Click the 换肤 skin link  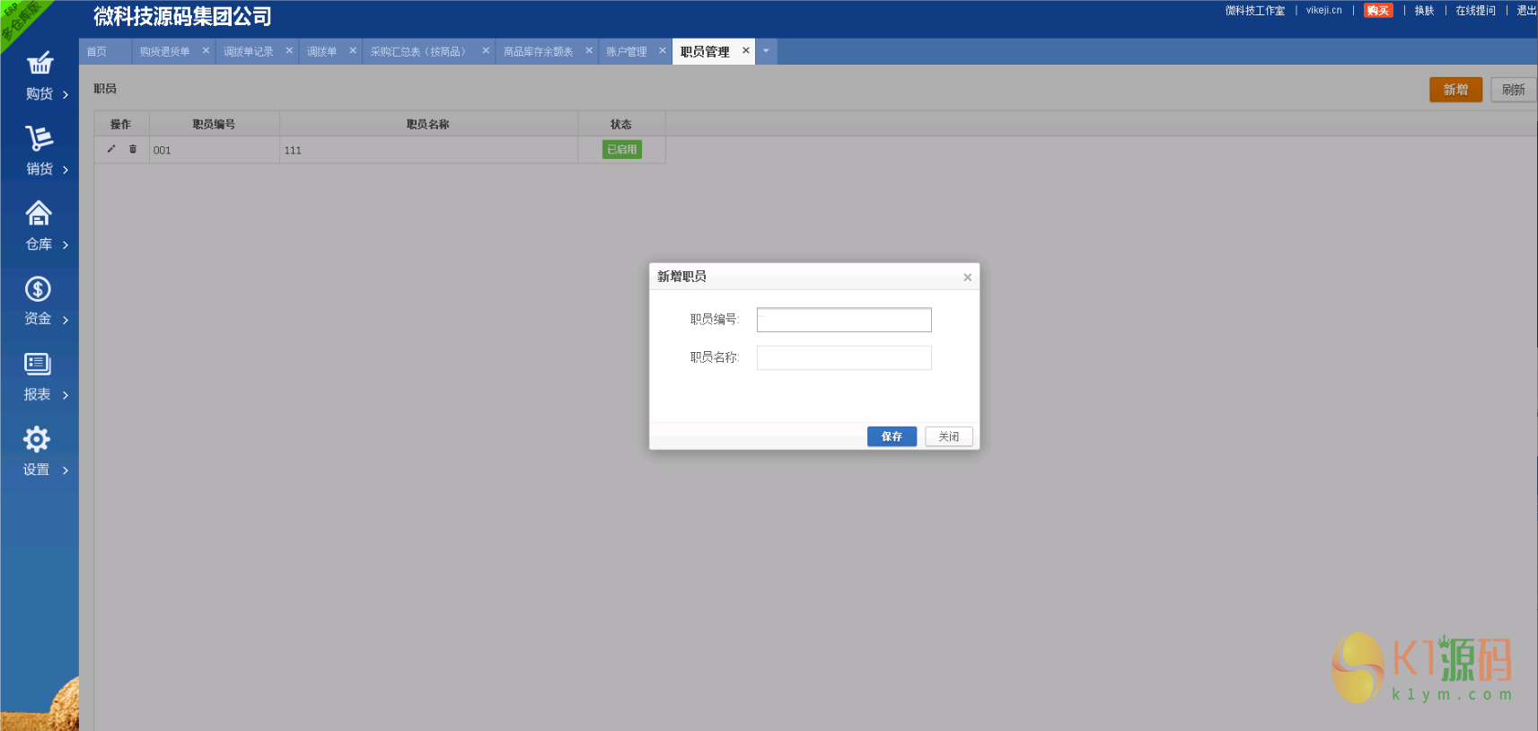tap(1425, 11)
